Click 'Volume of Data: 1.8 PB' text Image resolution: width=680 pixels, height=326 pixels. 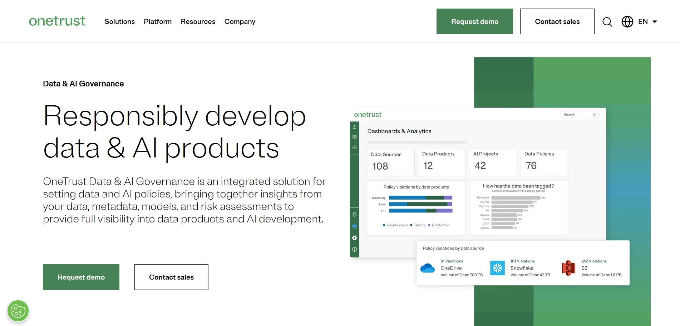601,275
